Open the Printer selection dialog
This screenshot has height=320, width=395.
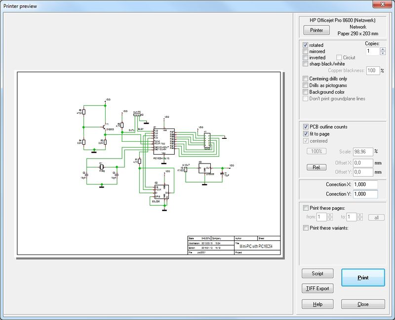click(x=316, y=30)
